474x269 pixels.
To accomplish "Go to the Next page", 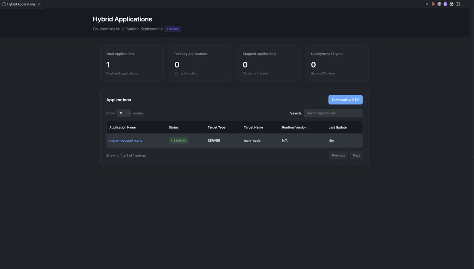I will click(356, 155).
